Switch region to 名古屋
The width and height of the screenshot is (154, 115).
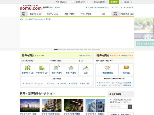tap(57, 7)
